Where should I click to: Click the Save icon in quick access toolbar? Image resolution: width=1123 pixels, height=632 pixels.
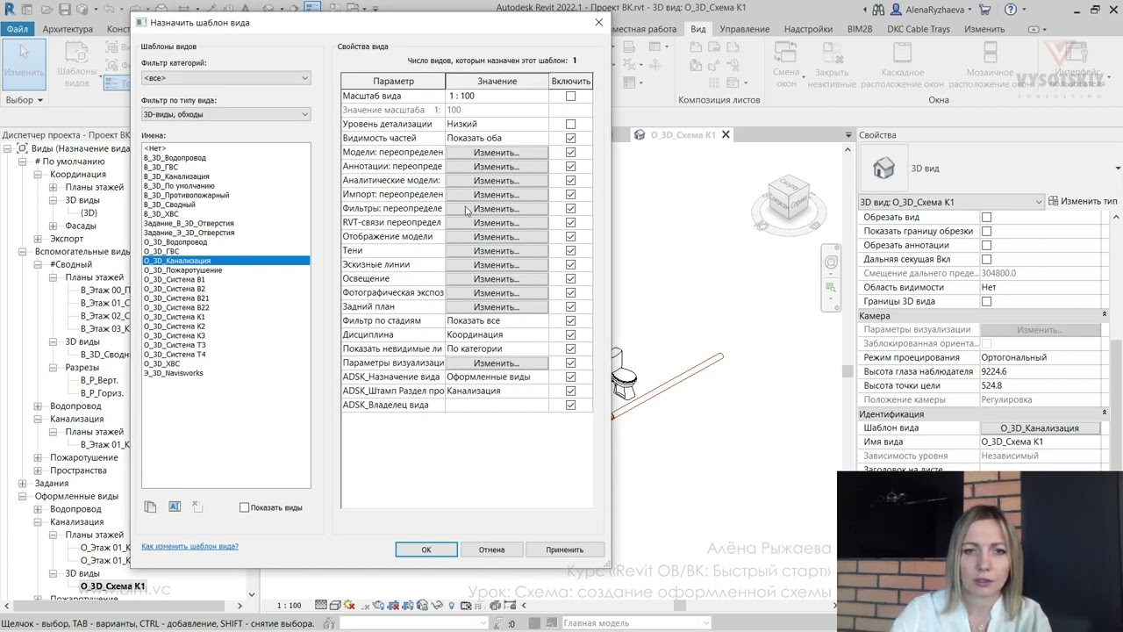pyautogui.click(x=65, y=10)
